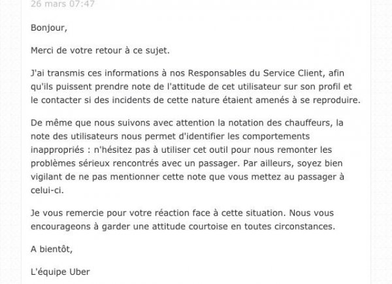Click the phrase utiliser cet outil
The height and width of the screenshot is (284, 392).
point(194,150)
